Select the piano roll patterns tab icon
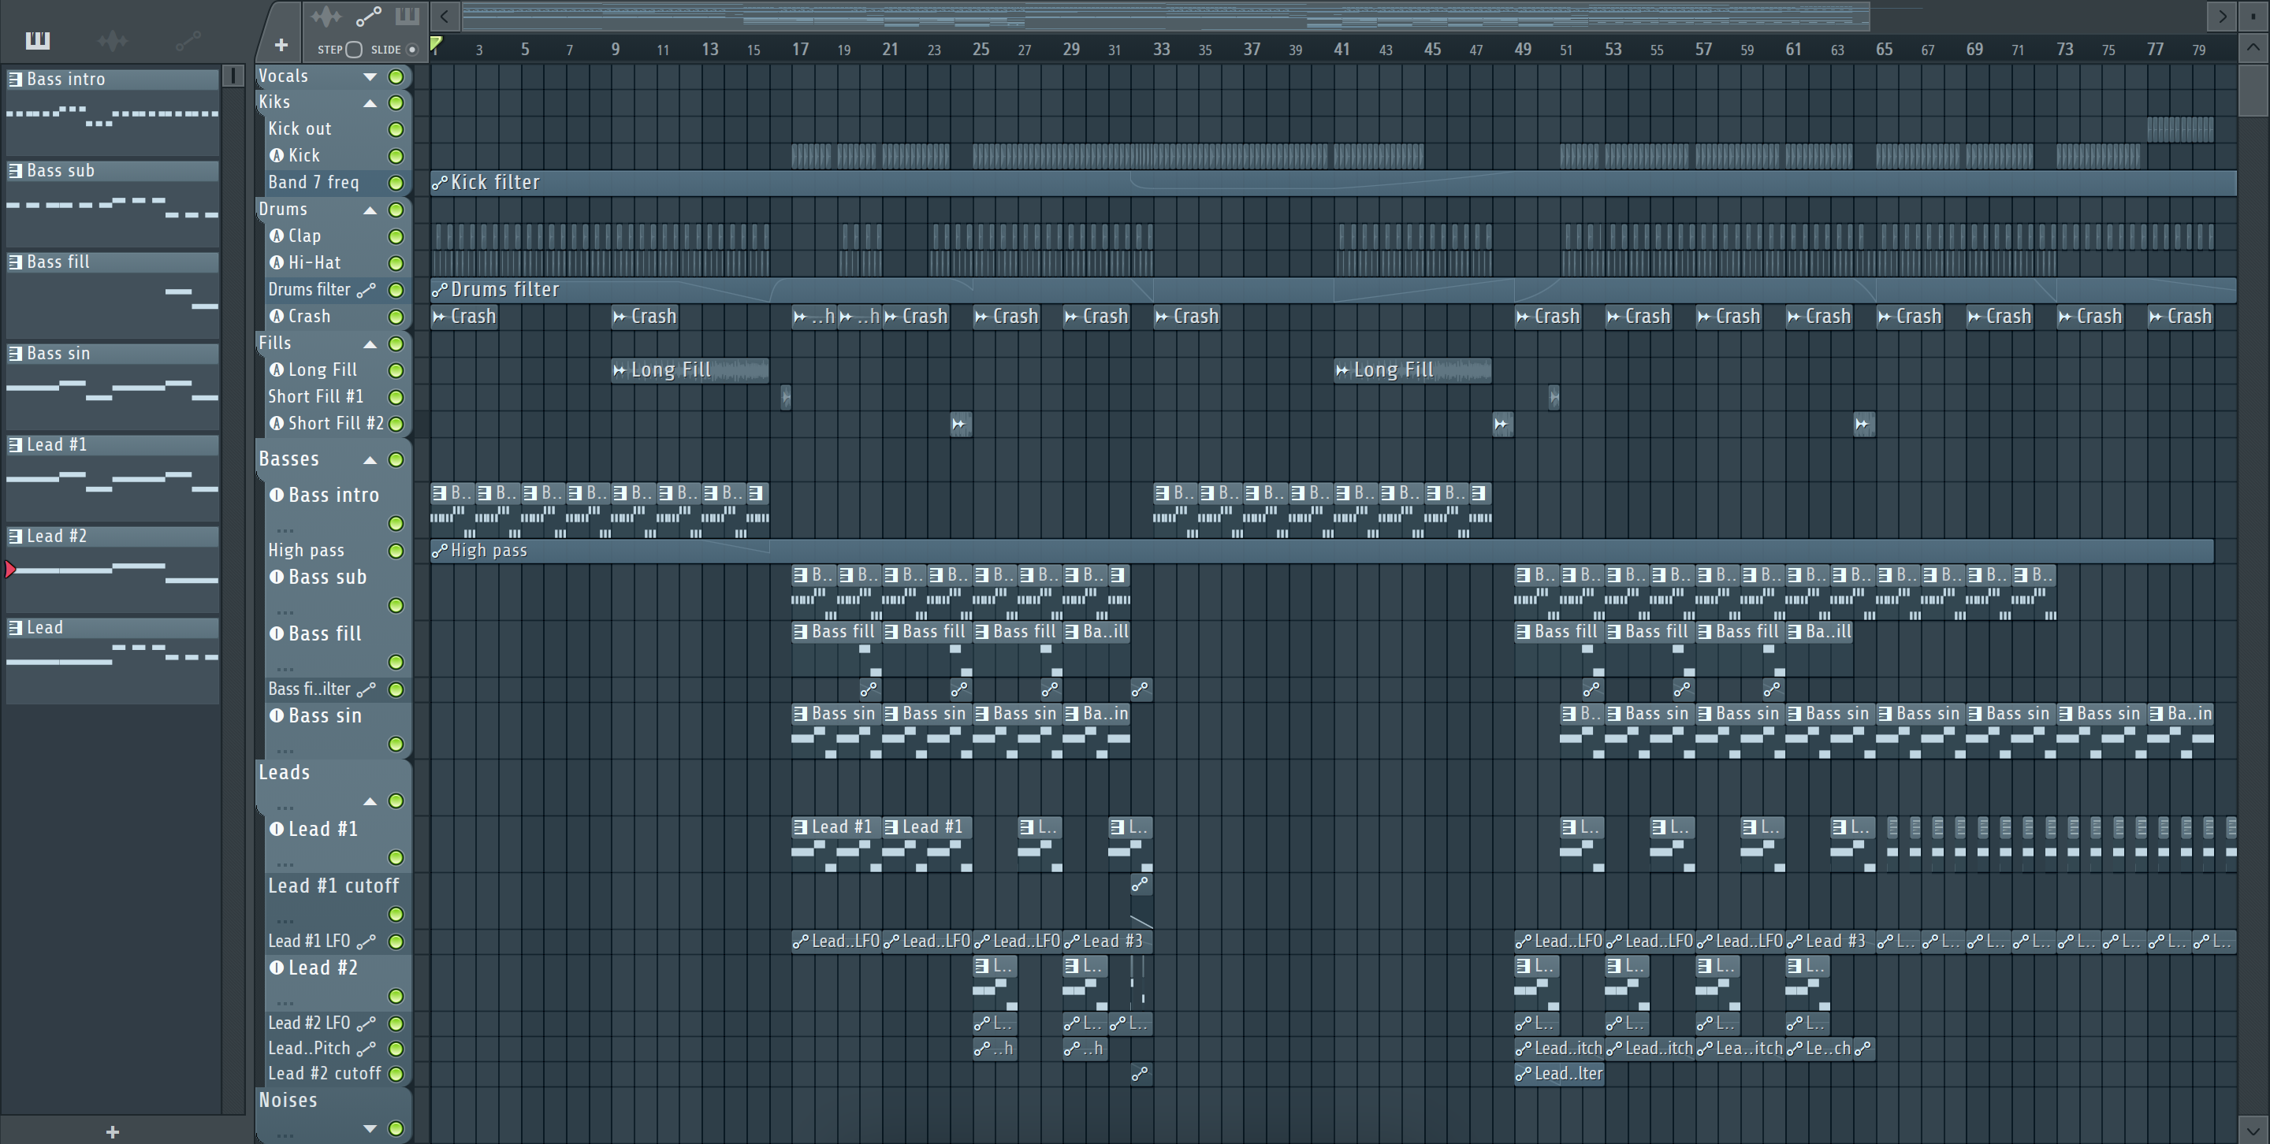This screenshot has width=2270, height=1144. pos(37,39)
